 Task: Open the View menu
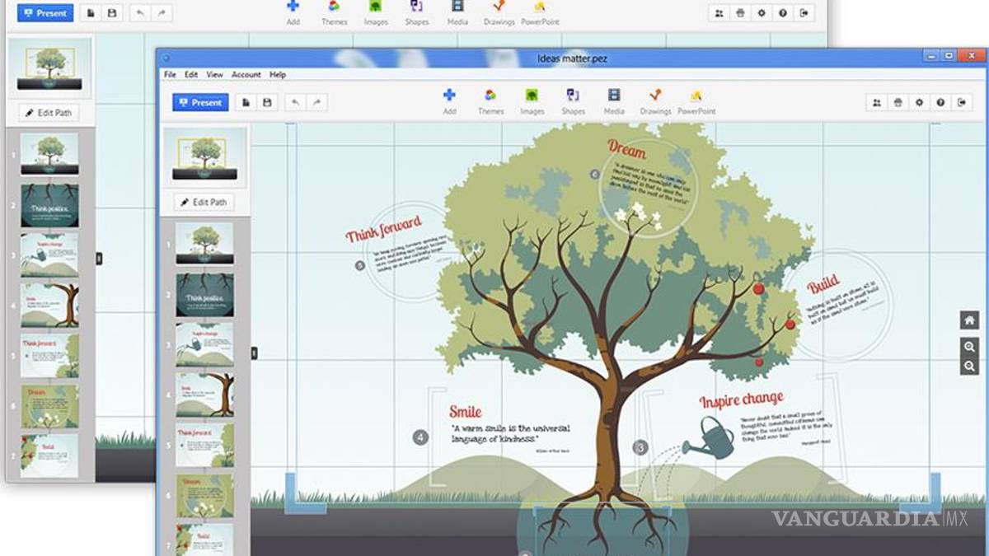point(214,74)
